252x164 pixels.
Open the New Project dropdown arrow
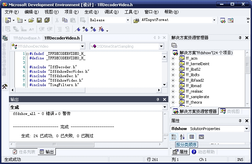tap(13, 20)
